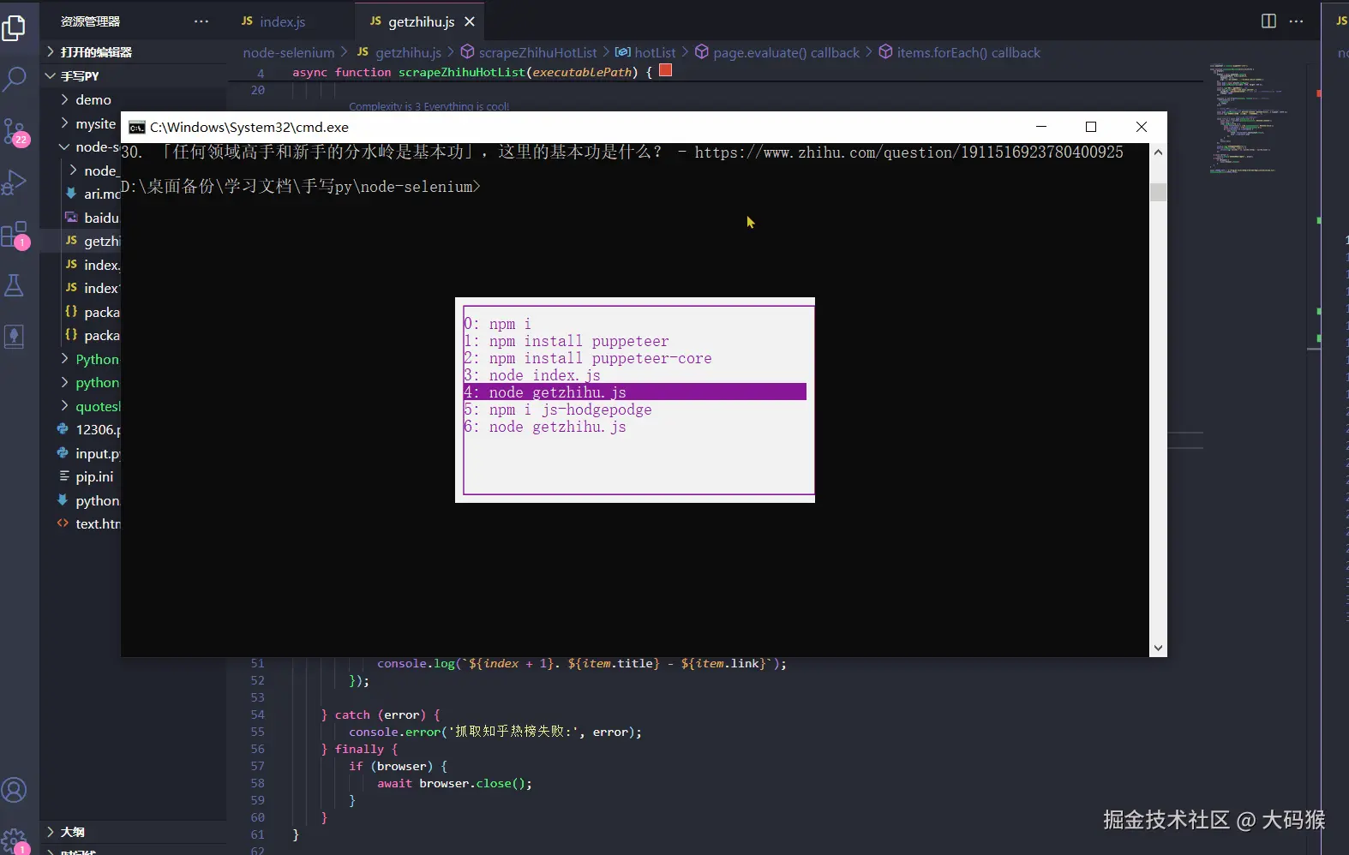Screen dimensions: 1349x855
Task: Open the Extensions view in the activity bar
Action: 15,234
